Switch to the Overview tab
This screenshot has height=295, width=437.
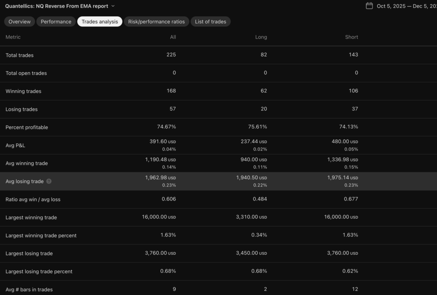pos(20,21)
